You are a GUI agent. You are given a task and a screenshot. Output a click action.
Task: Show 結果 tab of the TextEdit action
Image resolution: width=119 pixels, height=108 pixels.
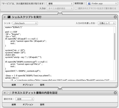pos(14,104)
